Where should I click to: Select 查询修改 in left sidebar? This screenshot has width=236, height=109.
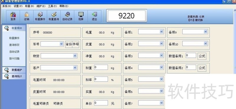14,45
